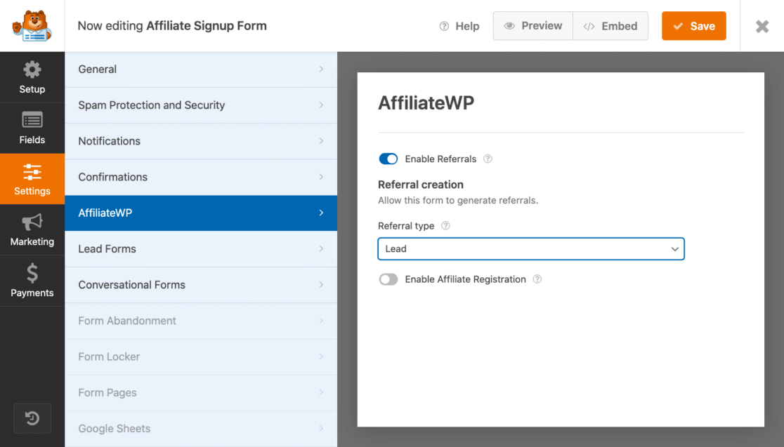Toggle Enable Referrals switch off
Viewport: 784px width, 447px height.
tap(388, 159)
